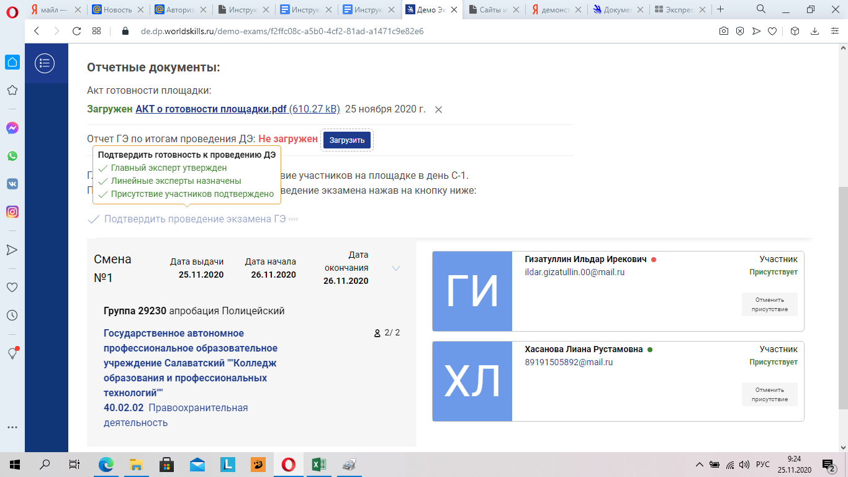Click the Загрузить button

click(x=346, y=140)
